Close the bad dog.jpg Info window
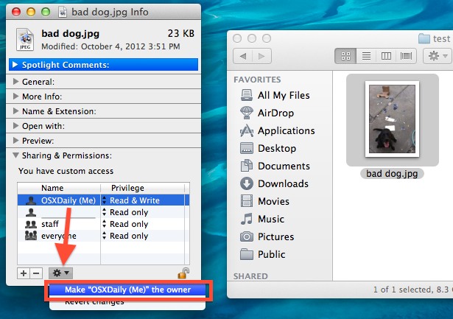Image resolution: width=453 pixels, height=319 pixels. tap(16, 12)
